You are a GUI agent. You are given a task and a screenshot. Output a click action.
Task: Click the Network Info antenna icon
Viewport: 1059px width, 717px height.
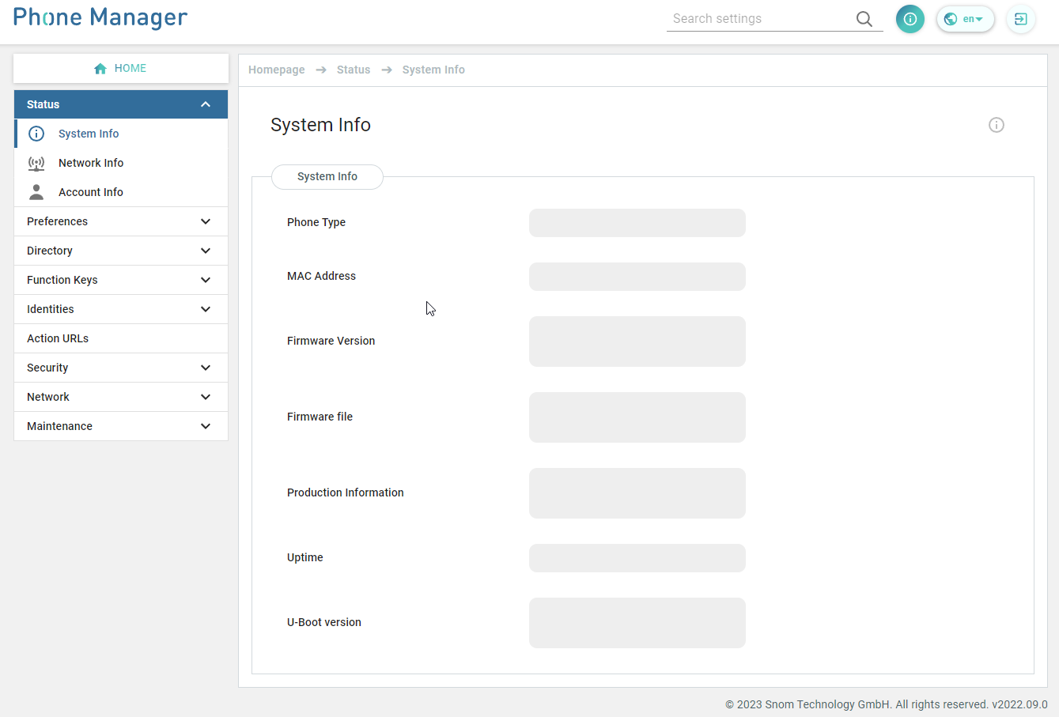pyautogui.click(x=36, y=164)
